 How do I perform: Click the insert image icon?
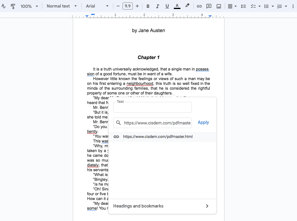pos(219,6)
